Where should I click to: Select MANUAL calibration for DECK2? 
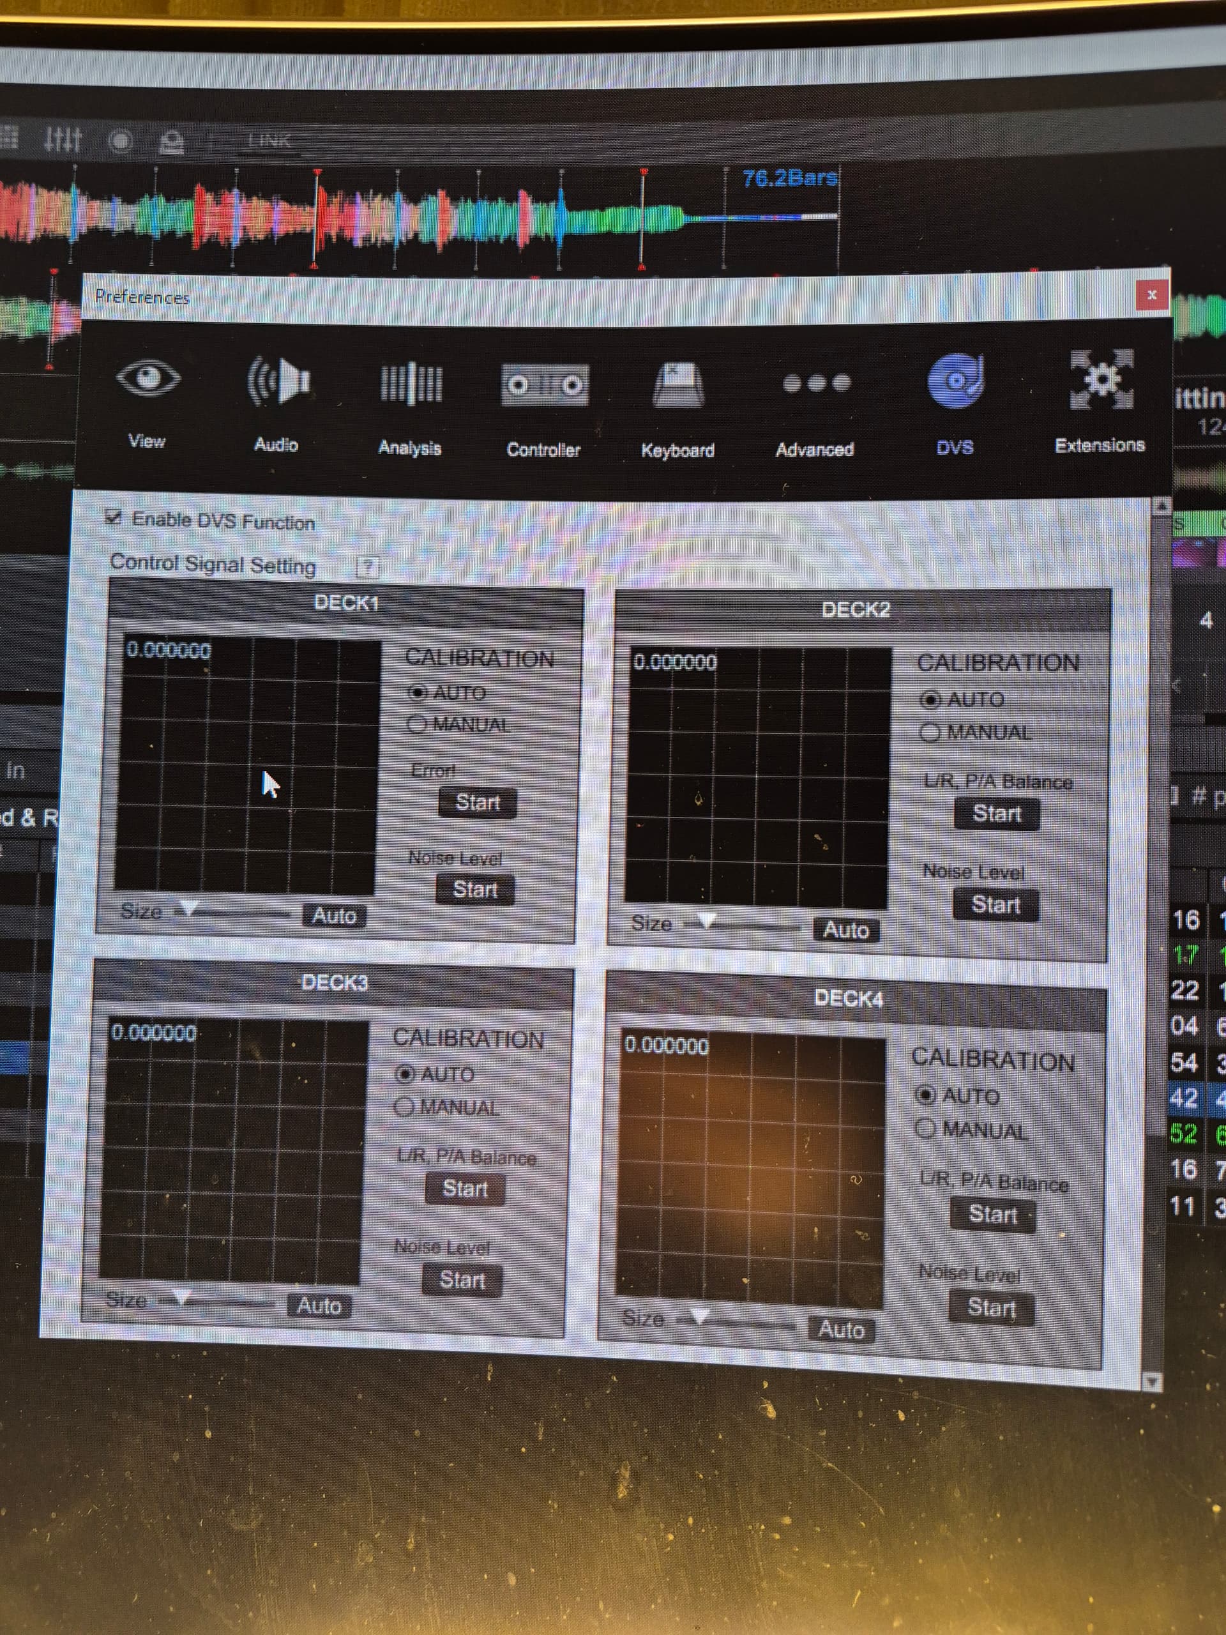tap(930, 733)
